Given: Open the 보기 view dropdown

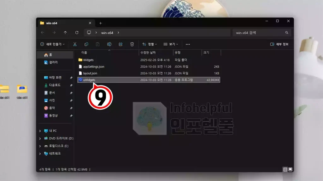Looking at the screenshot, I should point(171,44).
